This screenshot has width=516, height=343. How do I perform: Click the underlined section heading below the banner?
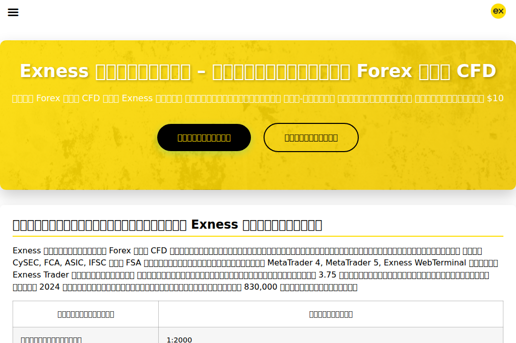pos(167,224)
